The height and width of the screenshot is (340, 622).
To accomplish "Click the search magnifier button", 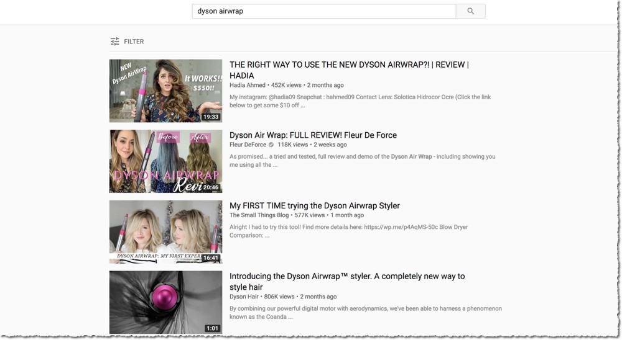I will pyautogui.click(x=470, y=11).
